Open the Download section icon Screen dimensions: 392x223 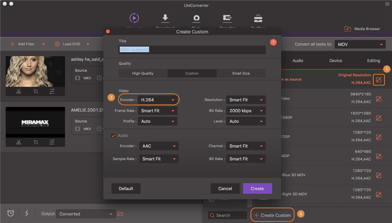[x=165, y=18]
